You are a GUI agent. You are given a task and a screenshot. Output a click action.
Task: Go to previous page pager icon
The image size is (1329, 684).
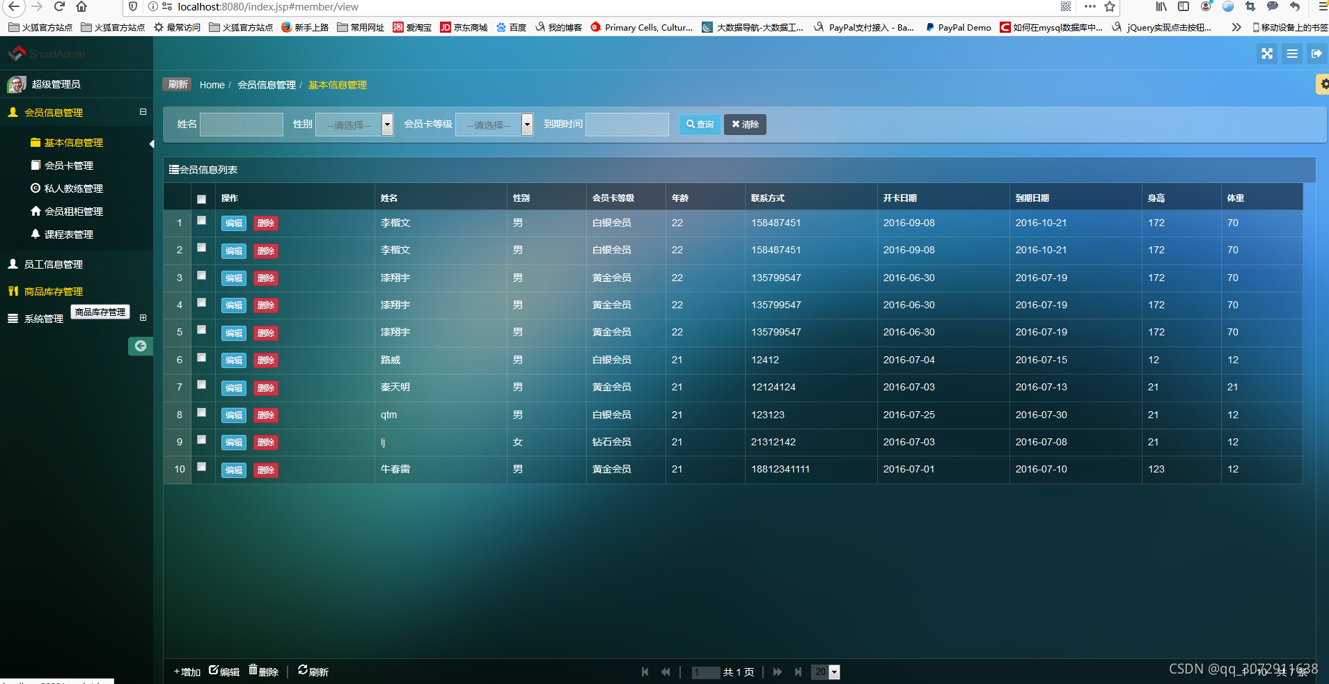[666, 672]
